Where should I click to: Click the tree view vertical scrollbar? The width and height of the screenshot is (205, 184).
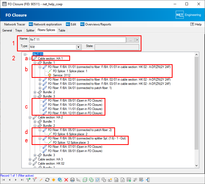(x=197, y=105)
